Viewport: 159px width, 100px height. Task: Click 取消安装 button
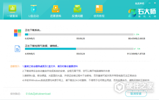click(136, 94)
